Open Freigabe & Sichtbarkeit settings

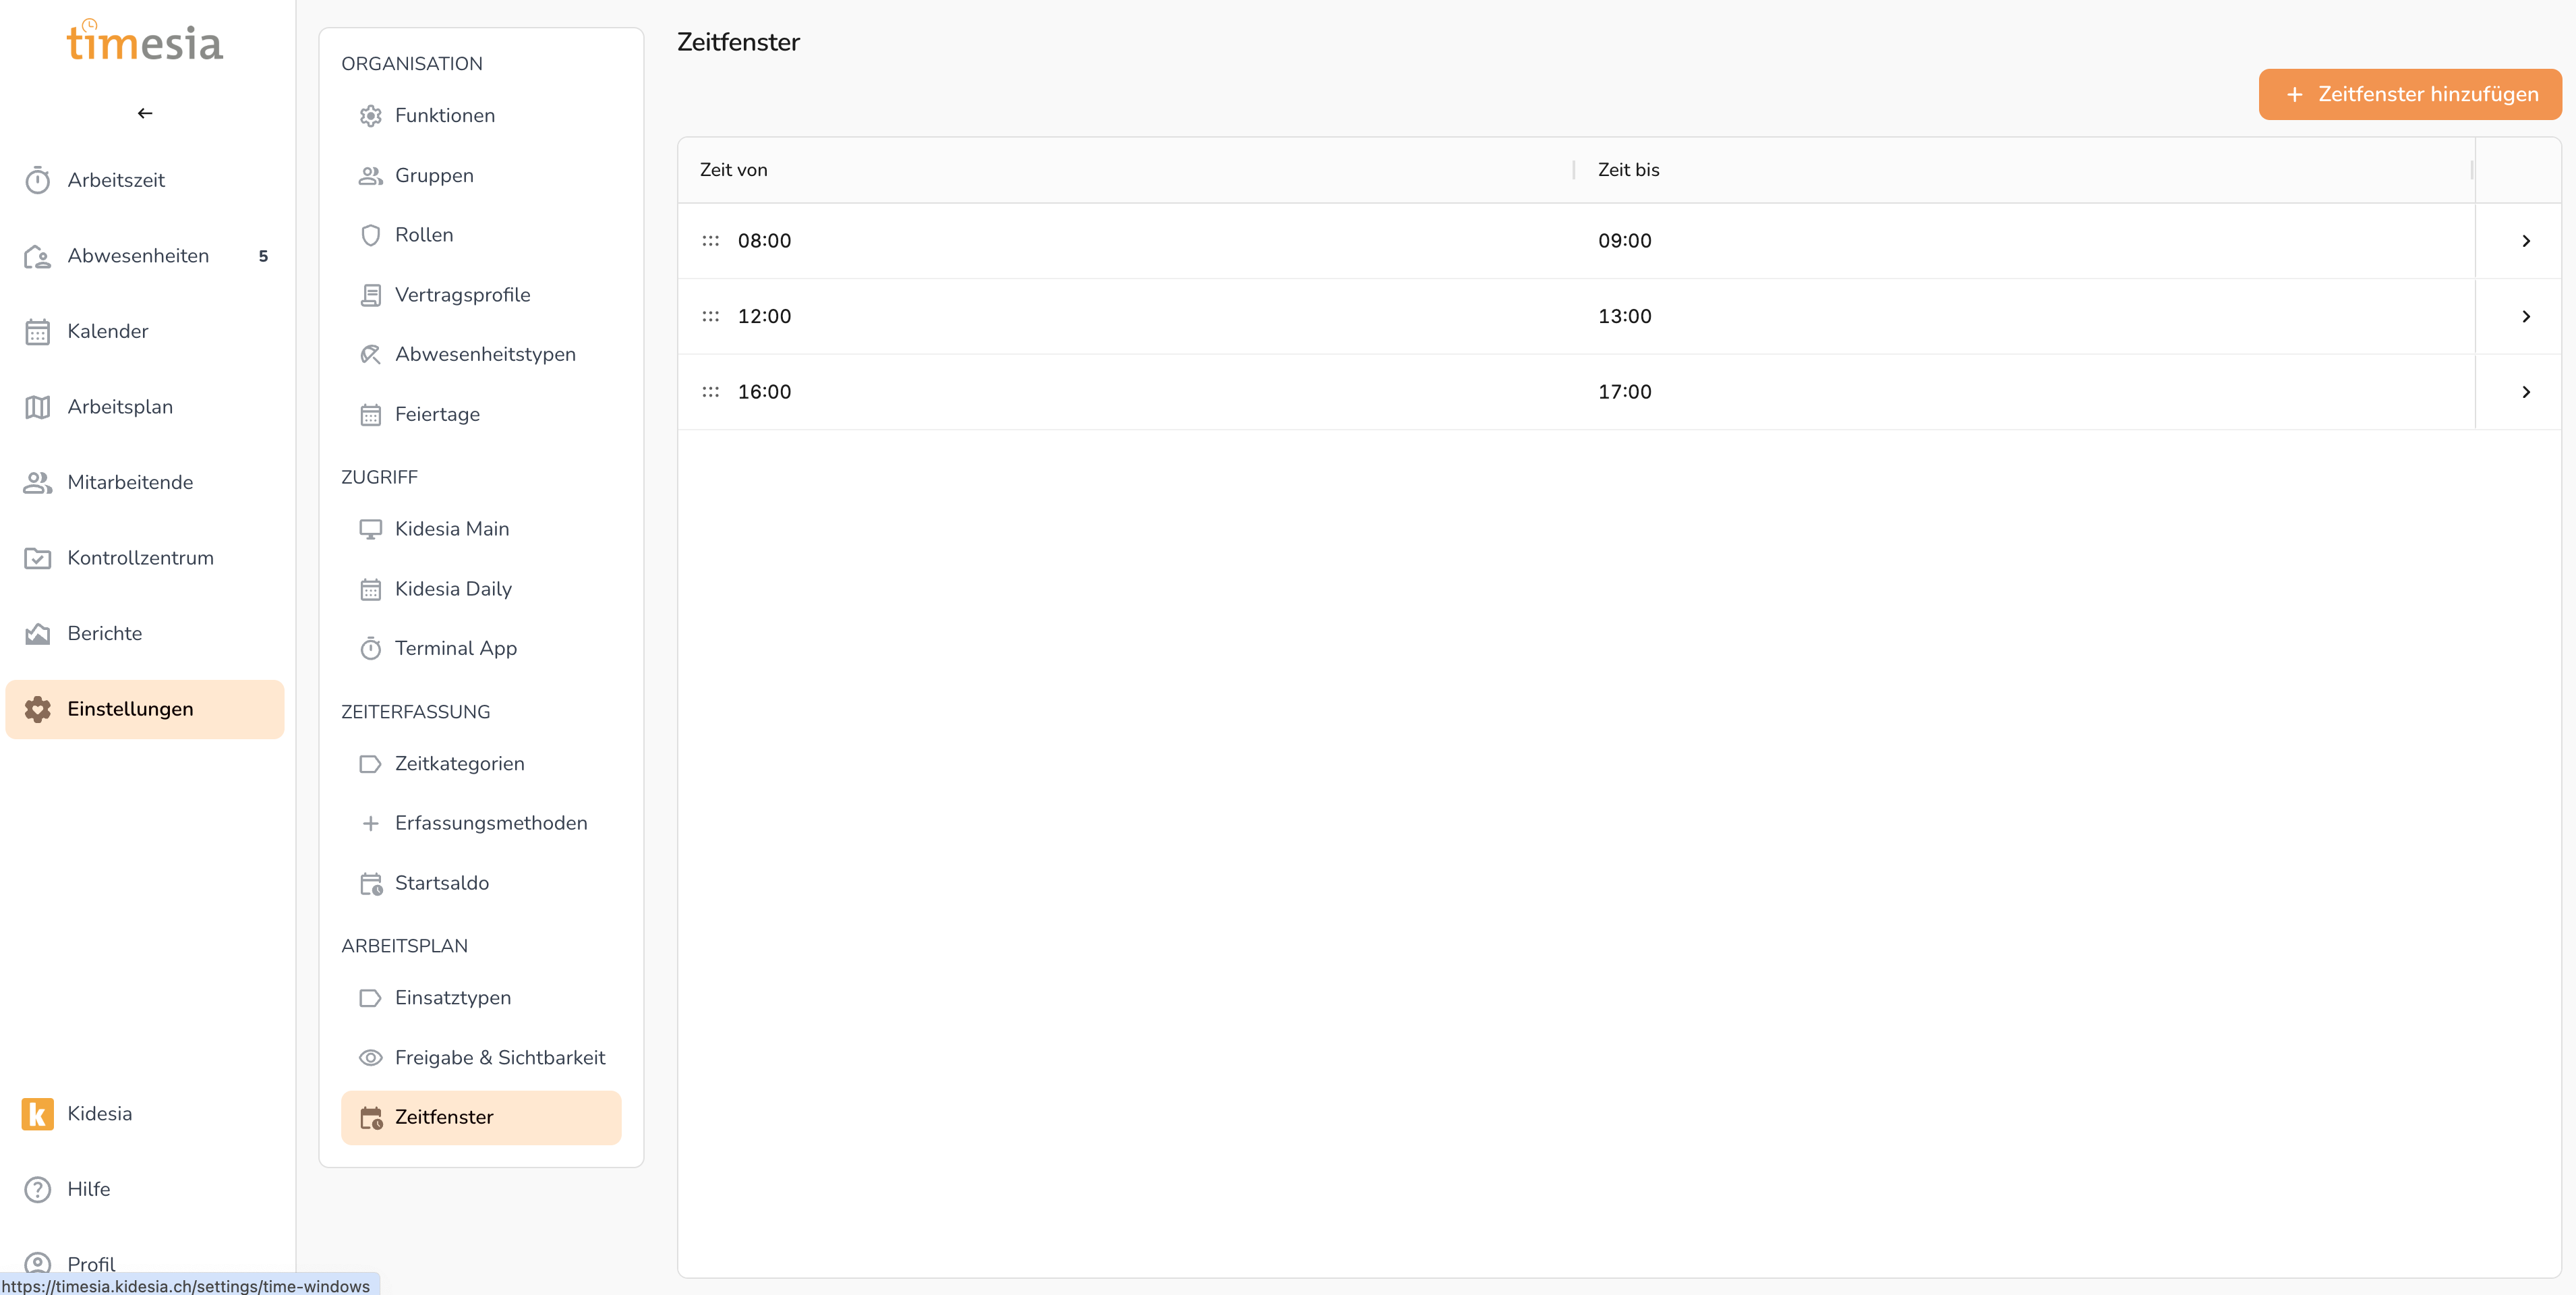(x=499, y=1057)
